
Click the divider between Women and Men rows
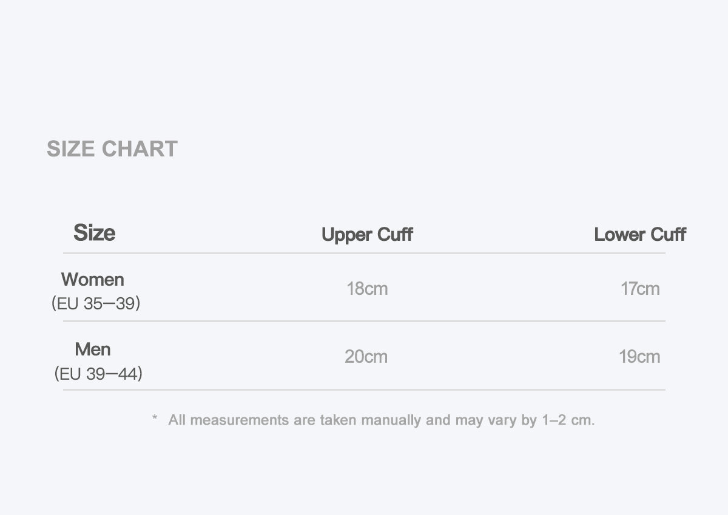(x=364, y=321)
